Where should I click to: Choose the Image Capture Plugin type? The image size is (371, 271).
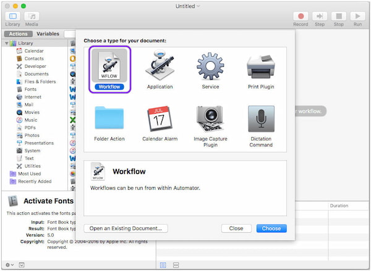(x=210, y=126)
